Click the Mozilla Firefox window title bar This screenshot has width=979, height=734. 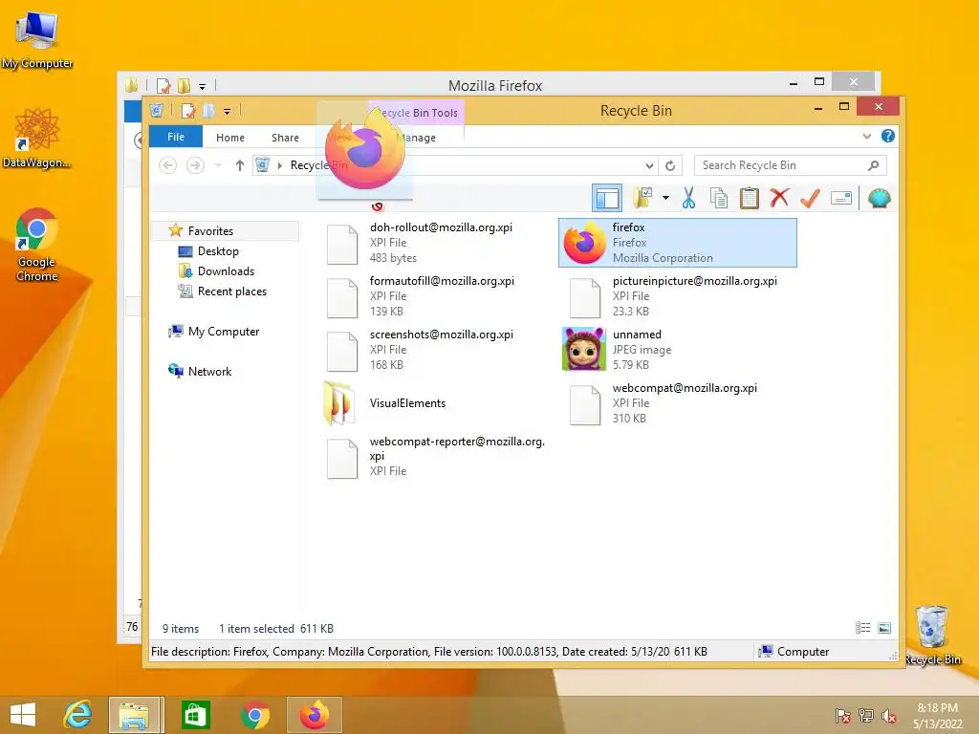(x=495, y=85)
